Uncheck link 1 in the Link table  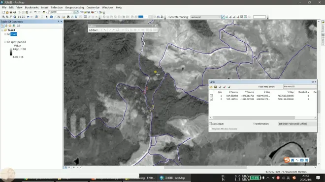[x=211, y=96]
